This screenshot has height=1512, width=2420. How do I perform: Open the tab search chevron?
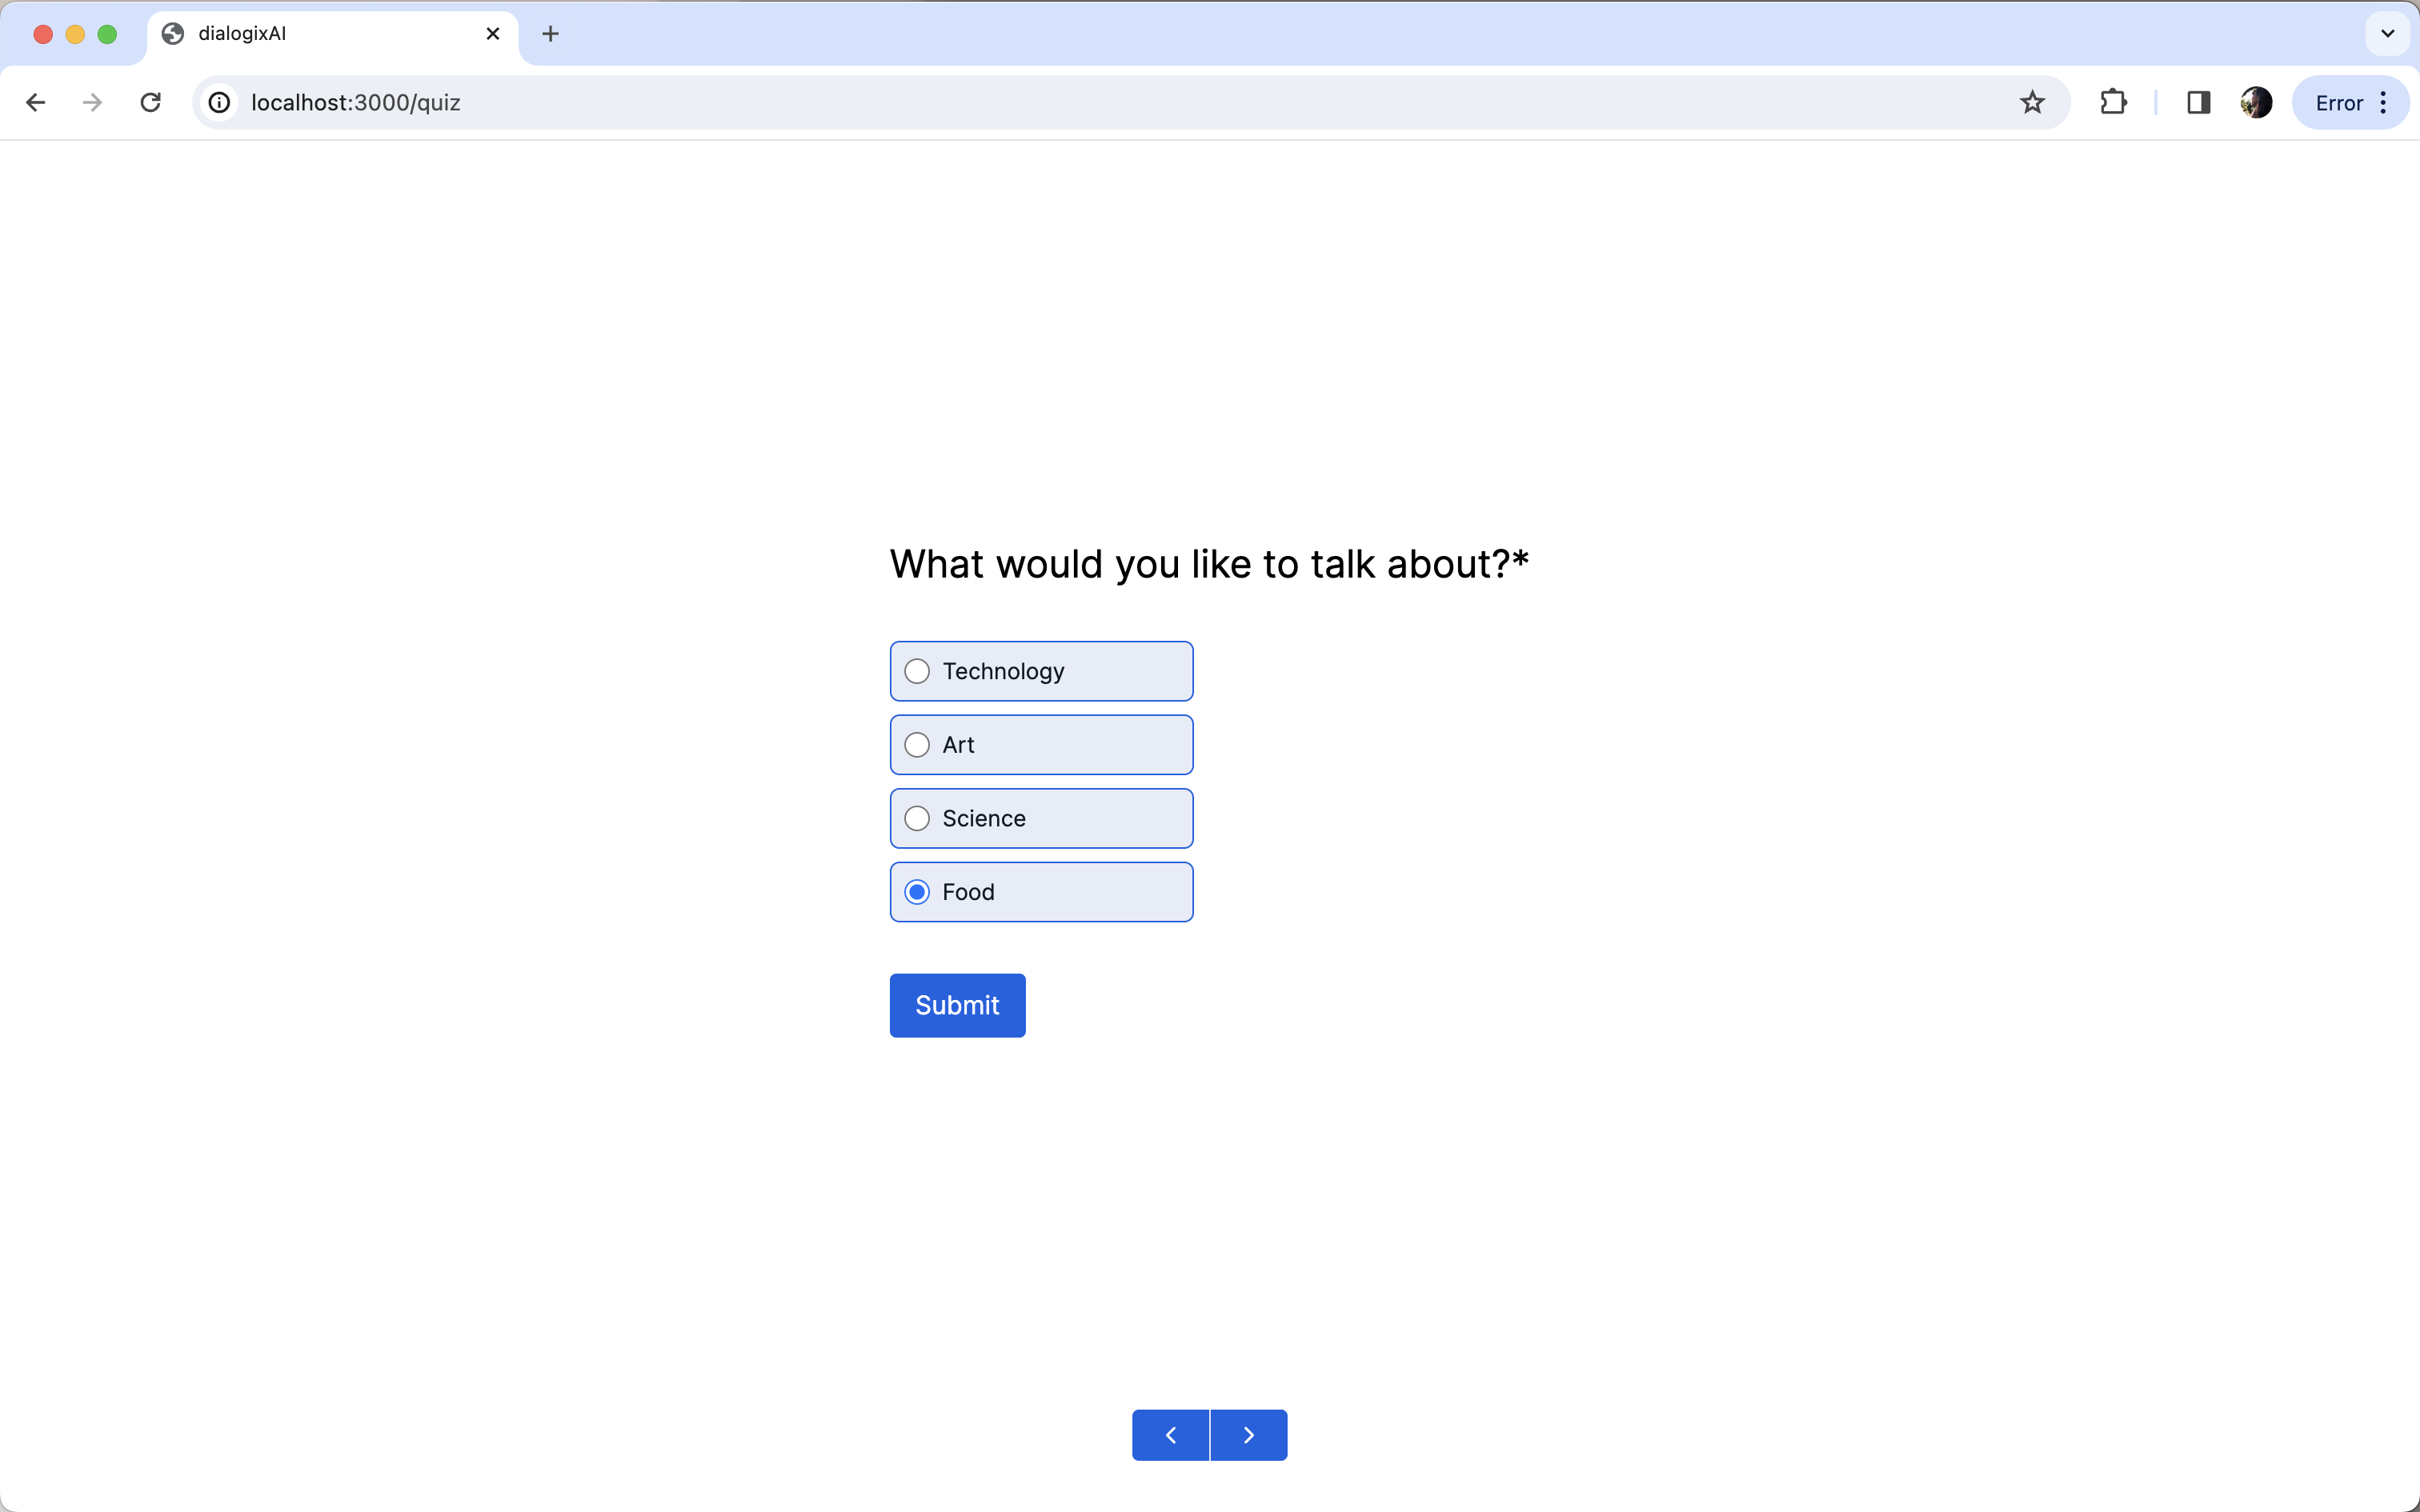point(2386,33)
